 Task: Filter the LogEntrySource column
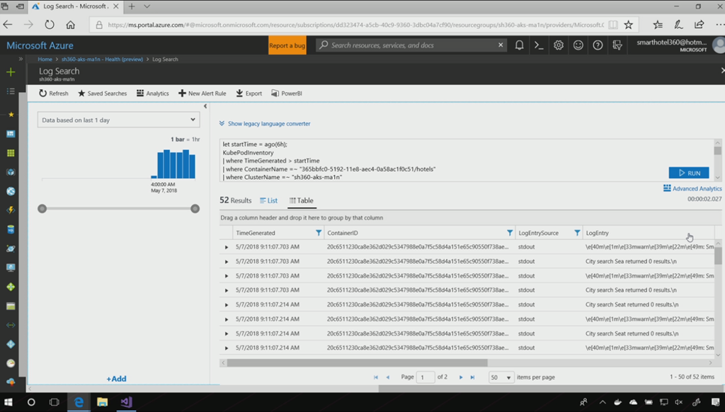point(577,233)
